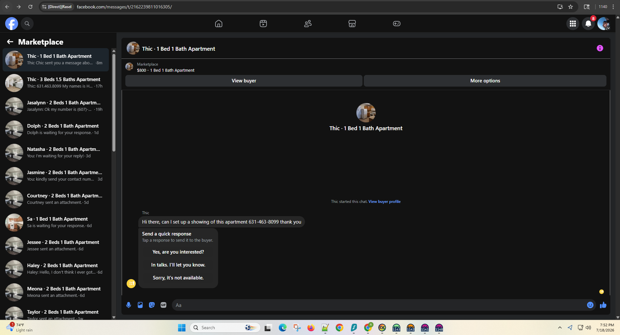Open the account profile picture menu
620x335 pixels.
(x=604, y=24)
